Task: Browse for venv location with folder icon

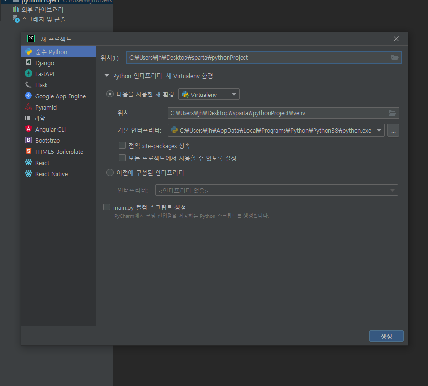Action: (392, 113)
